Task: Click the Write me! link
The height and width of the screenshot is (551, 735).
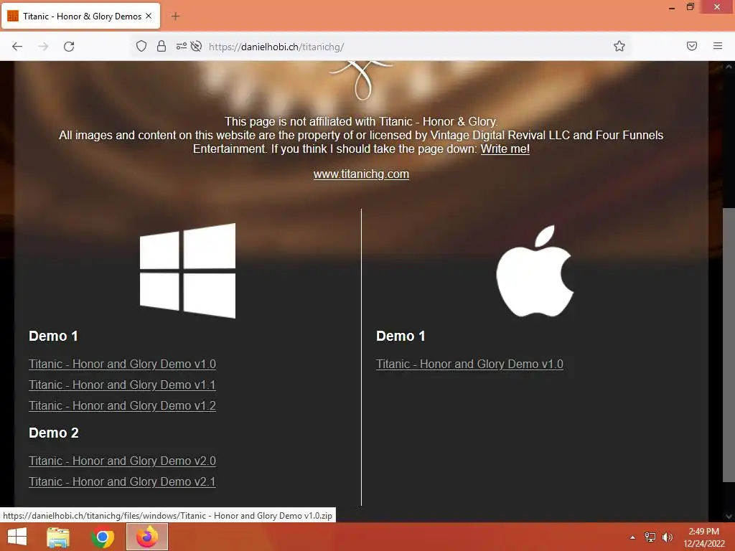Action: pyautogui.click(x=505, y=149)
